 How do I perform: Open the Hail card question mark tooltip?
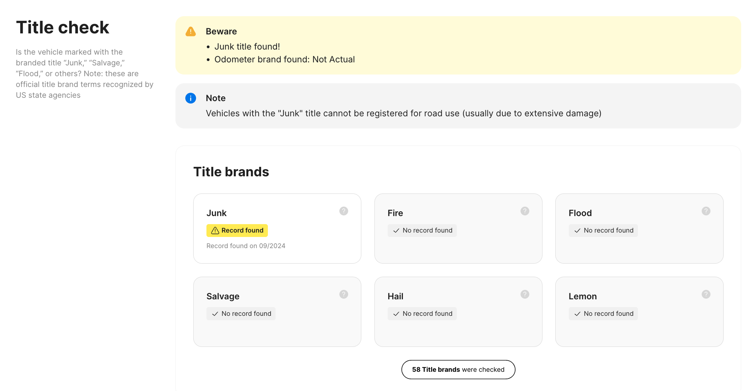(525, 294)
